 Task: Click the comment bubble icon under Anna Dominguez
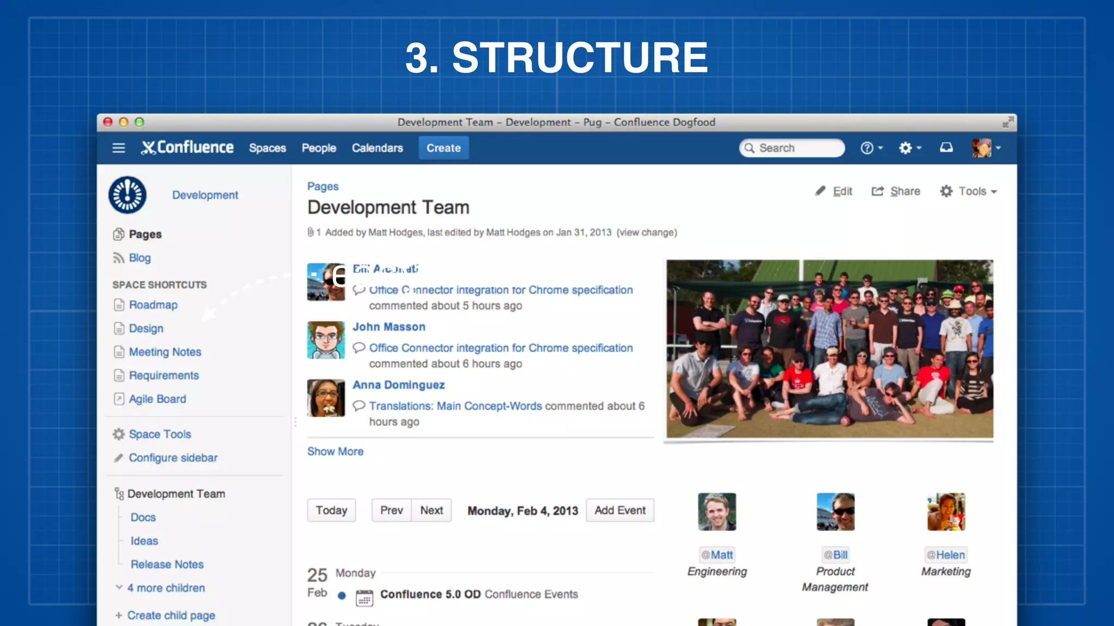tap(358, 406)
